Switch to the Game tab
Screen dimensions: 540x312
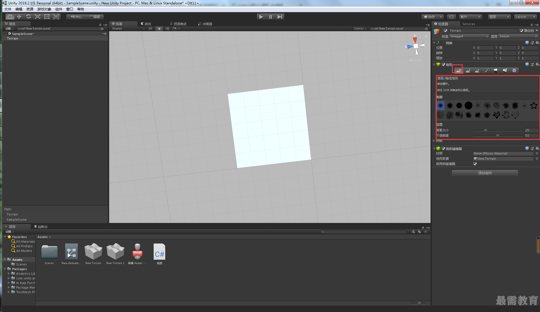click(x=146, y=24)
